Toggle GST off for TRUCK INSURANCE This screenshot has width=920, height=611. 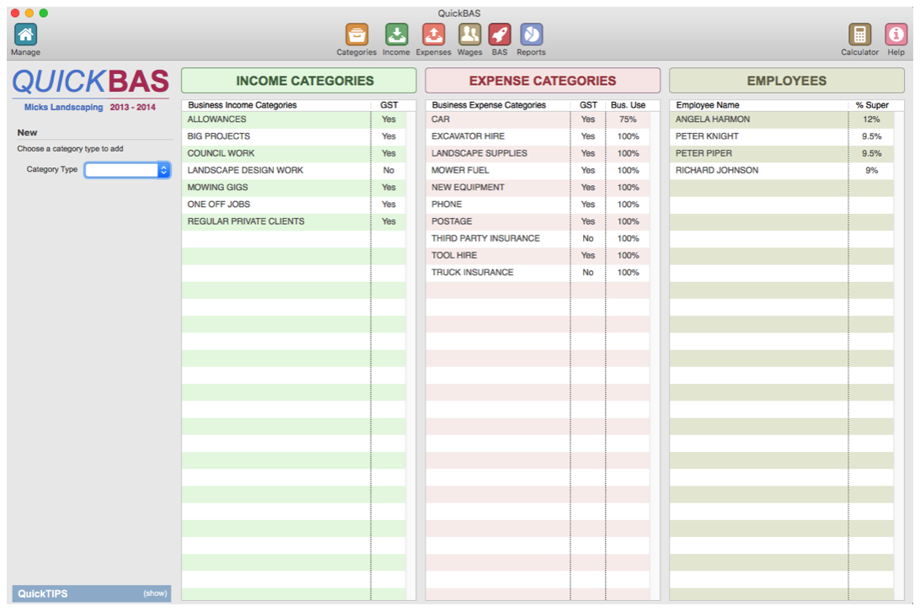coord(587,272)
